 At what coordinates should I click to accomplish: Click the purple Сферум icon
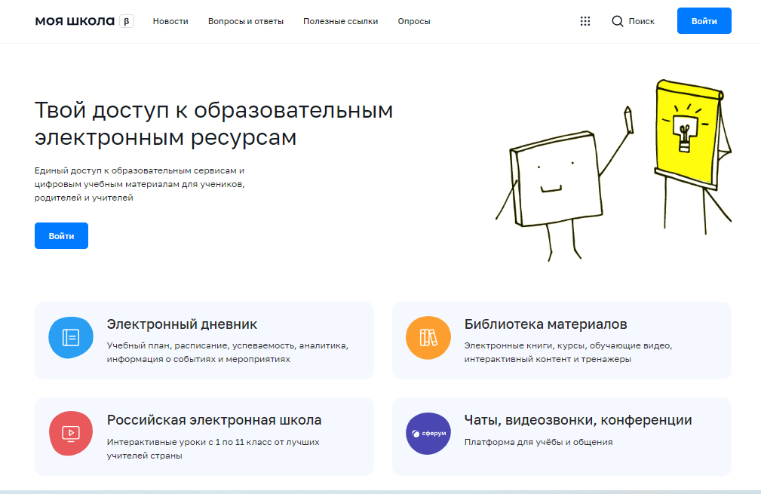point(428,433)
